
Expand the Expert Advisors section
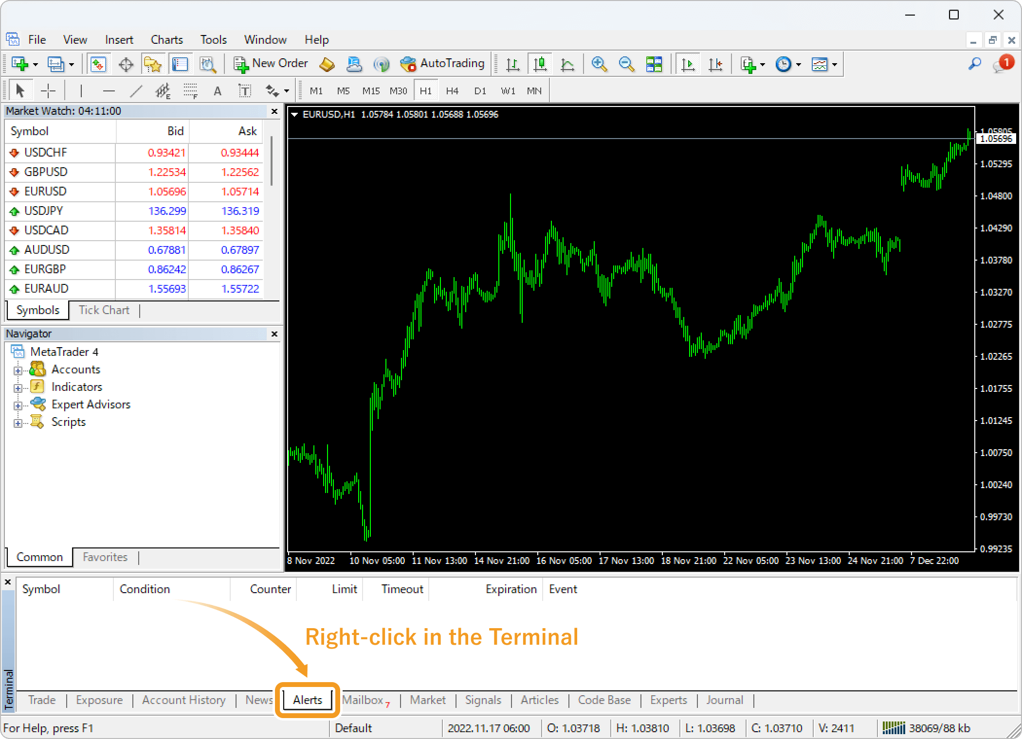tap(18, 405)
